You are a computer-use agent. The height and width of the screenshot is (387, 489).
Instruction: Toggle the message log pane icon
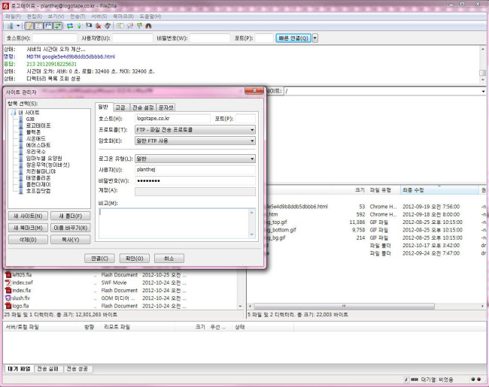coord(29,26)
